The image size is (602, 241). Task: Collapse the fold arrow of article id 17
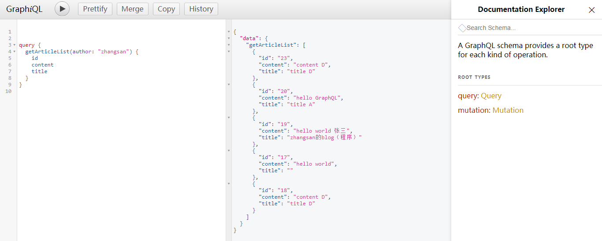click(228, 151)
